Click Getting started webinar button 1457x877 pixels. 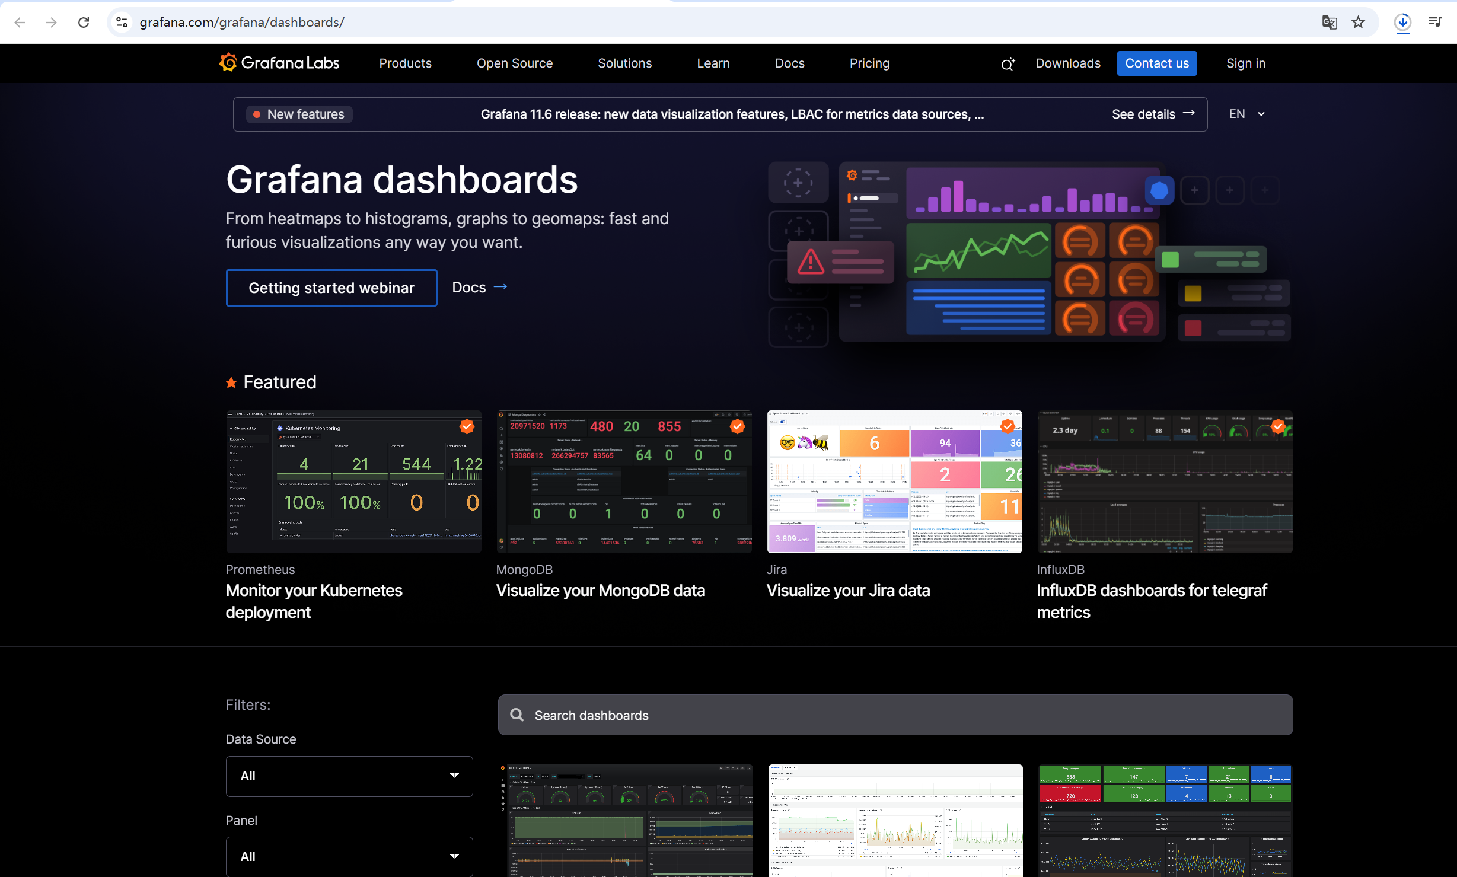(331, 288)
